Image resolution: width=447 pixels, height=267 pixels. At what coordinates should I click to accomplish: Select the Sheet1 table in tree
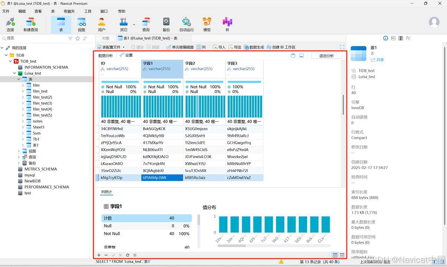click(39, 127)
